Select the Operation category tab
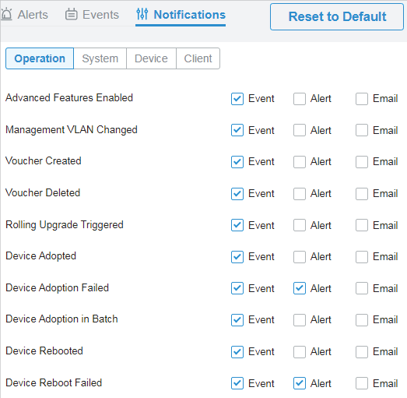Screen dimensions: 407x398 coord(40,58)
